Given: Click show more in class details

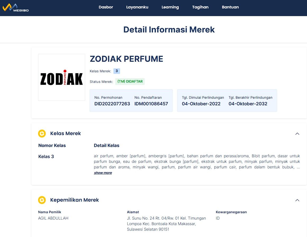Looking at the screenshot, I should tap(103, 173).
